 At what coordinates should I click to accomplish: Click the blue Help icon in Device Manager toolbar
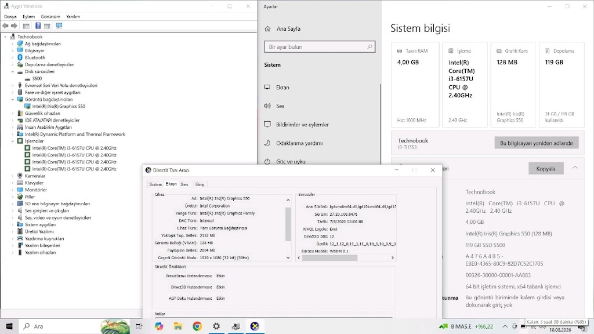pos(38,26)
